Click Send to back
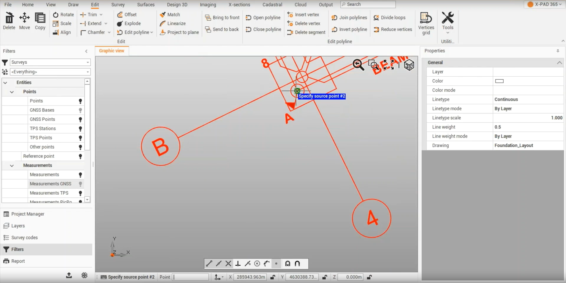The height and width of the screenshot is (283, 566). click(222, 29)
